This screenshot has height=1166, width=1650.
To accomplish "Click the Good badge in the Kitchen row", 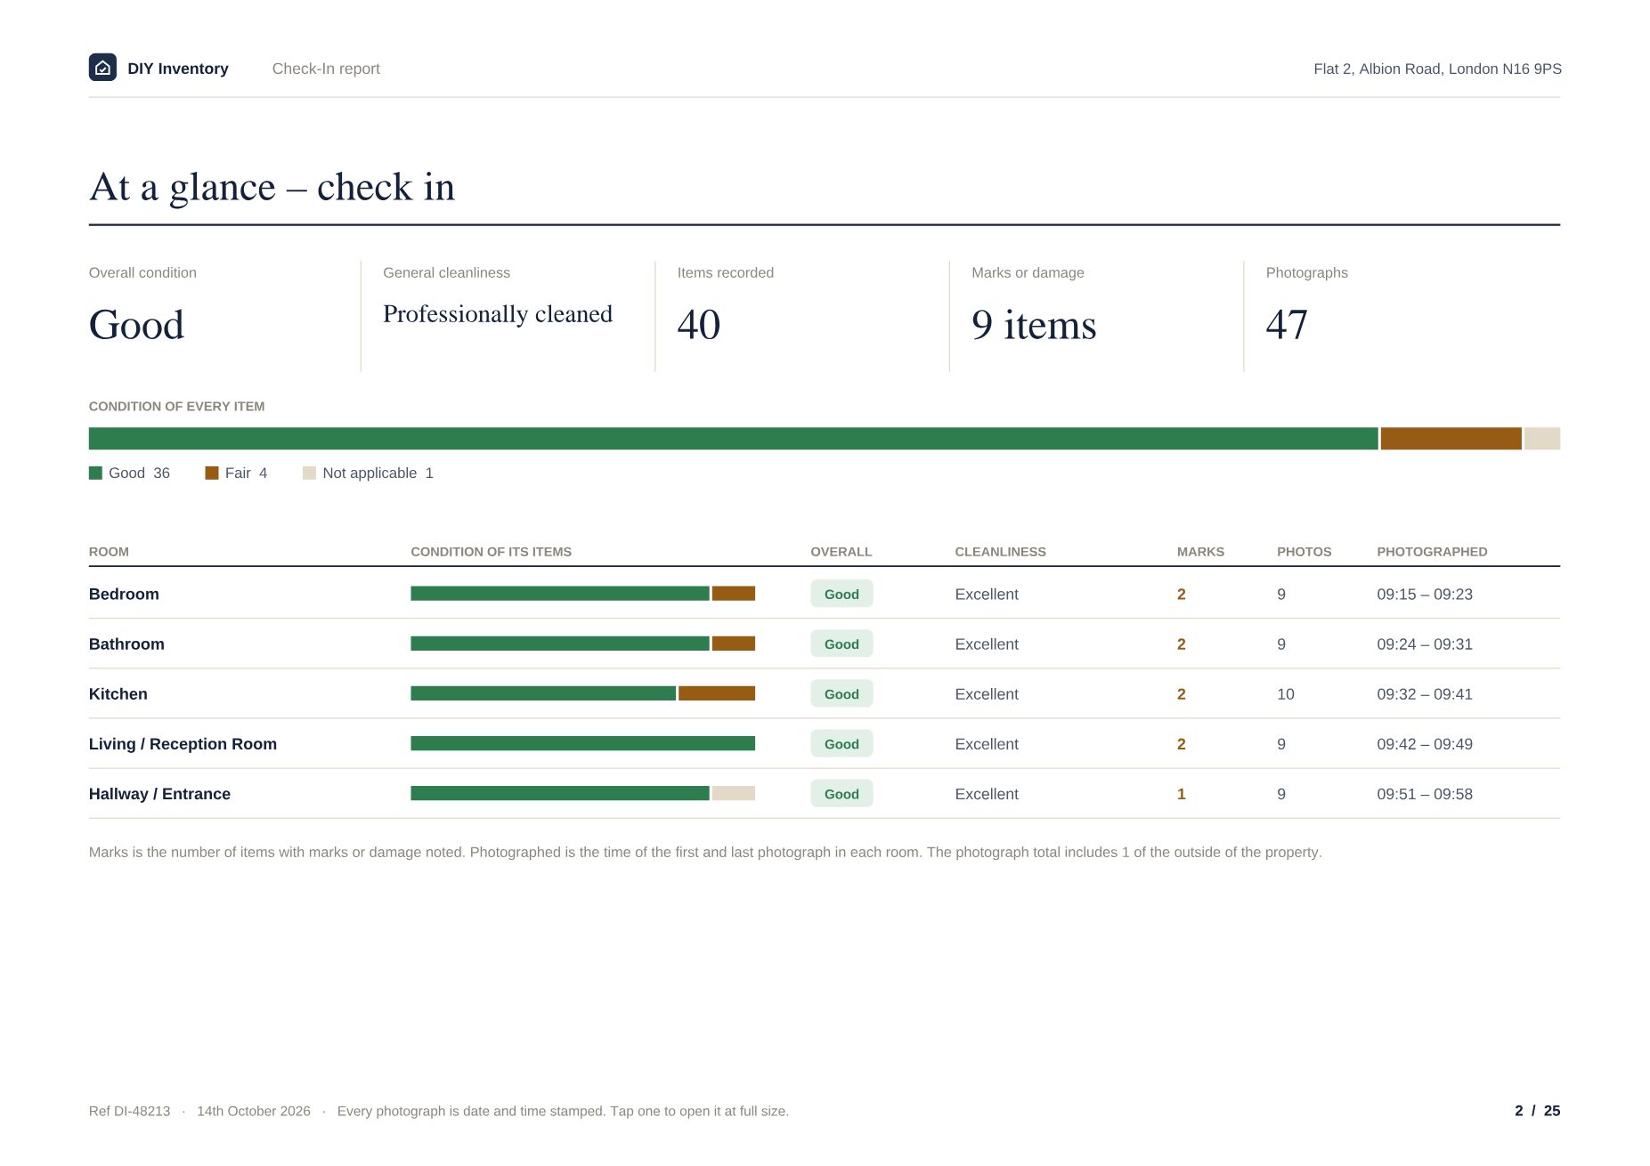I will pos(841,693).
